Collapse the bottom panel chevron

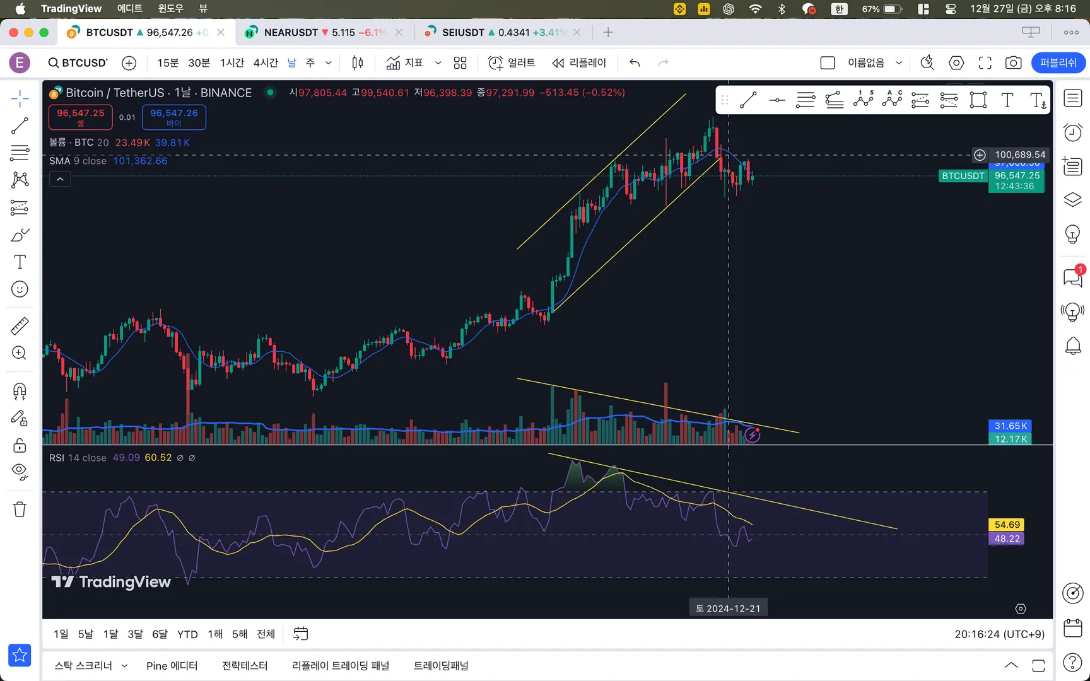click(1011, 666)
